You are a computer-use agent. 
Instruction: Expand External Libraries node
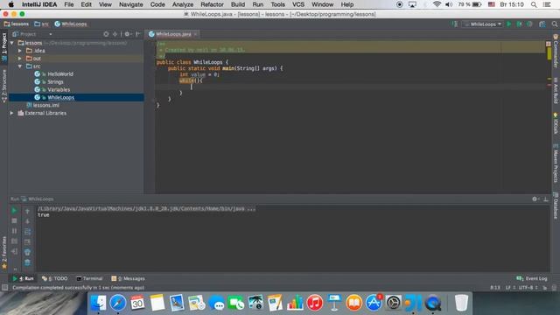pos(11,113)
